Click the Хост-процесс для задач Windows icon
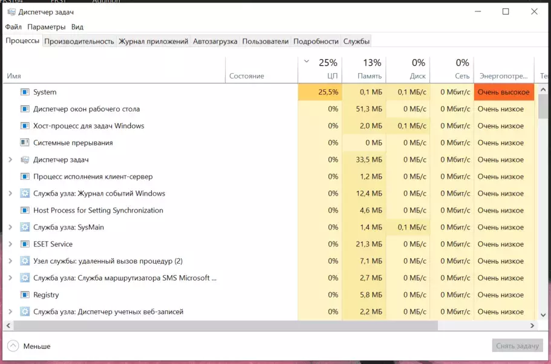Viewport: 551px width, 364px height. 25,126
